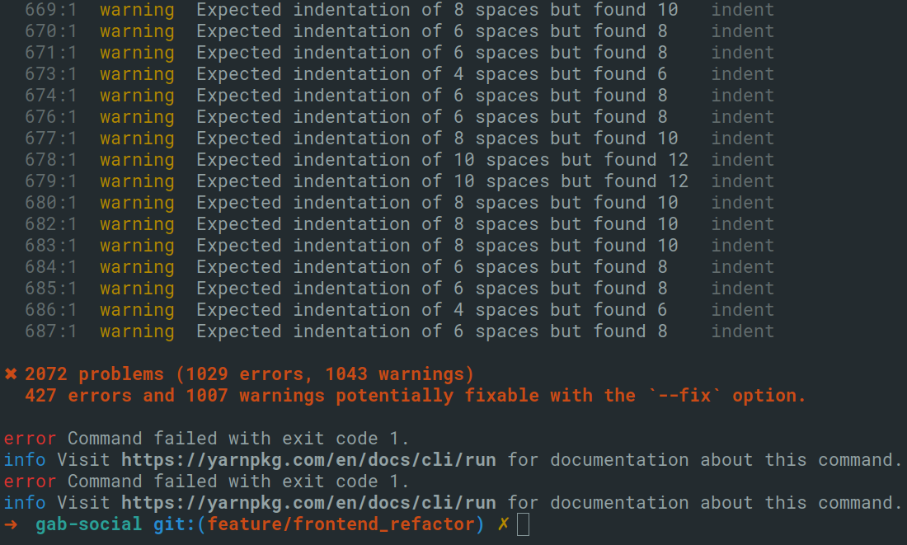Click the "warning" label on line 678:1

(x=137, y=160)
